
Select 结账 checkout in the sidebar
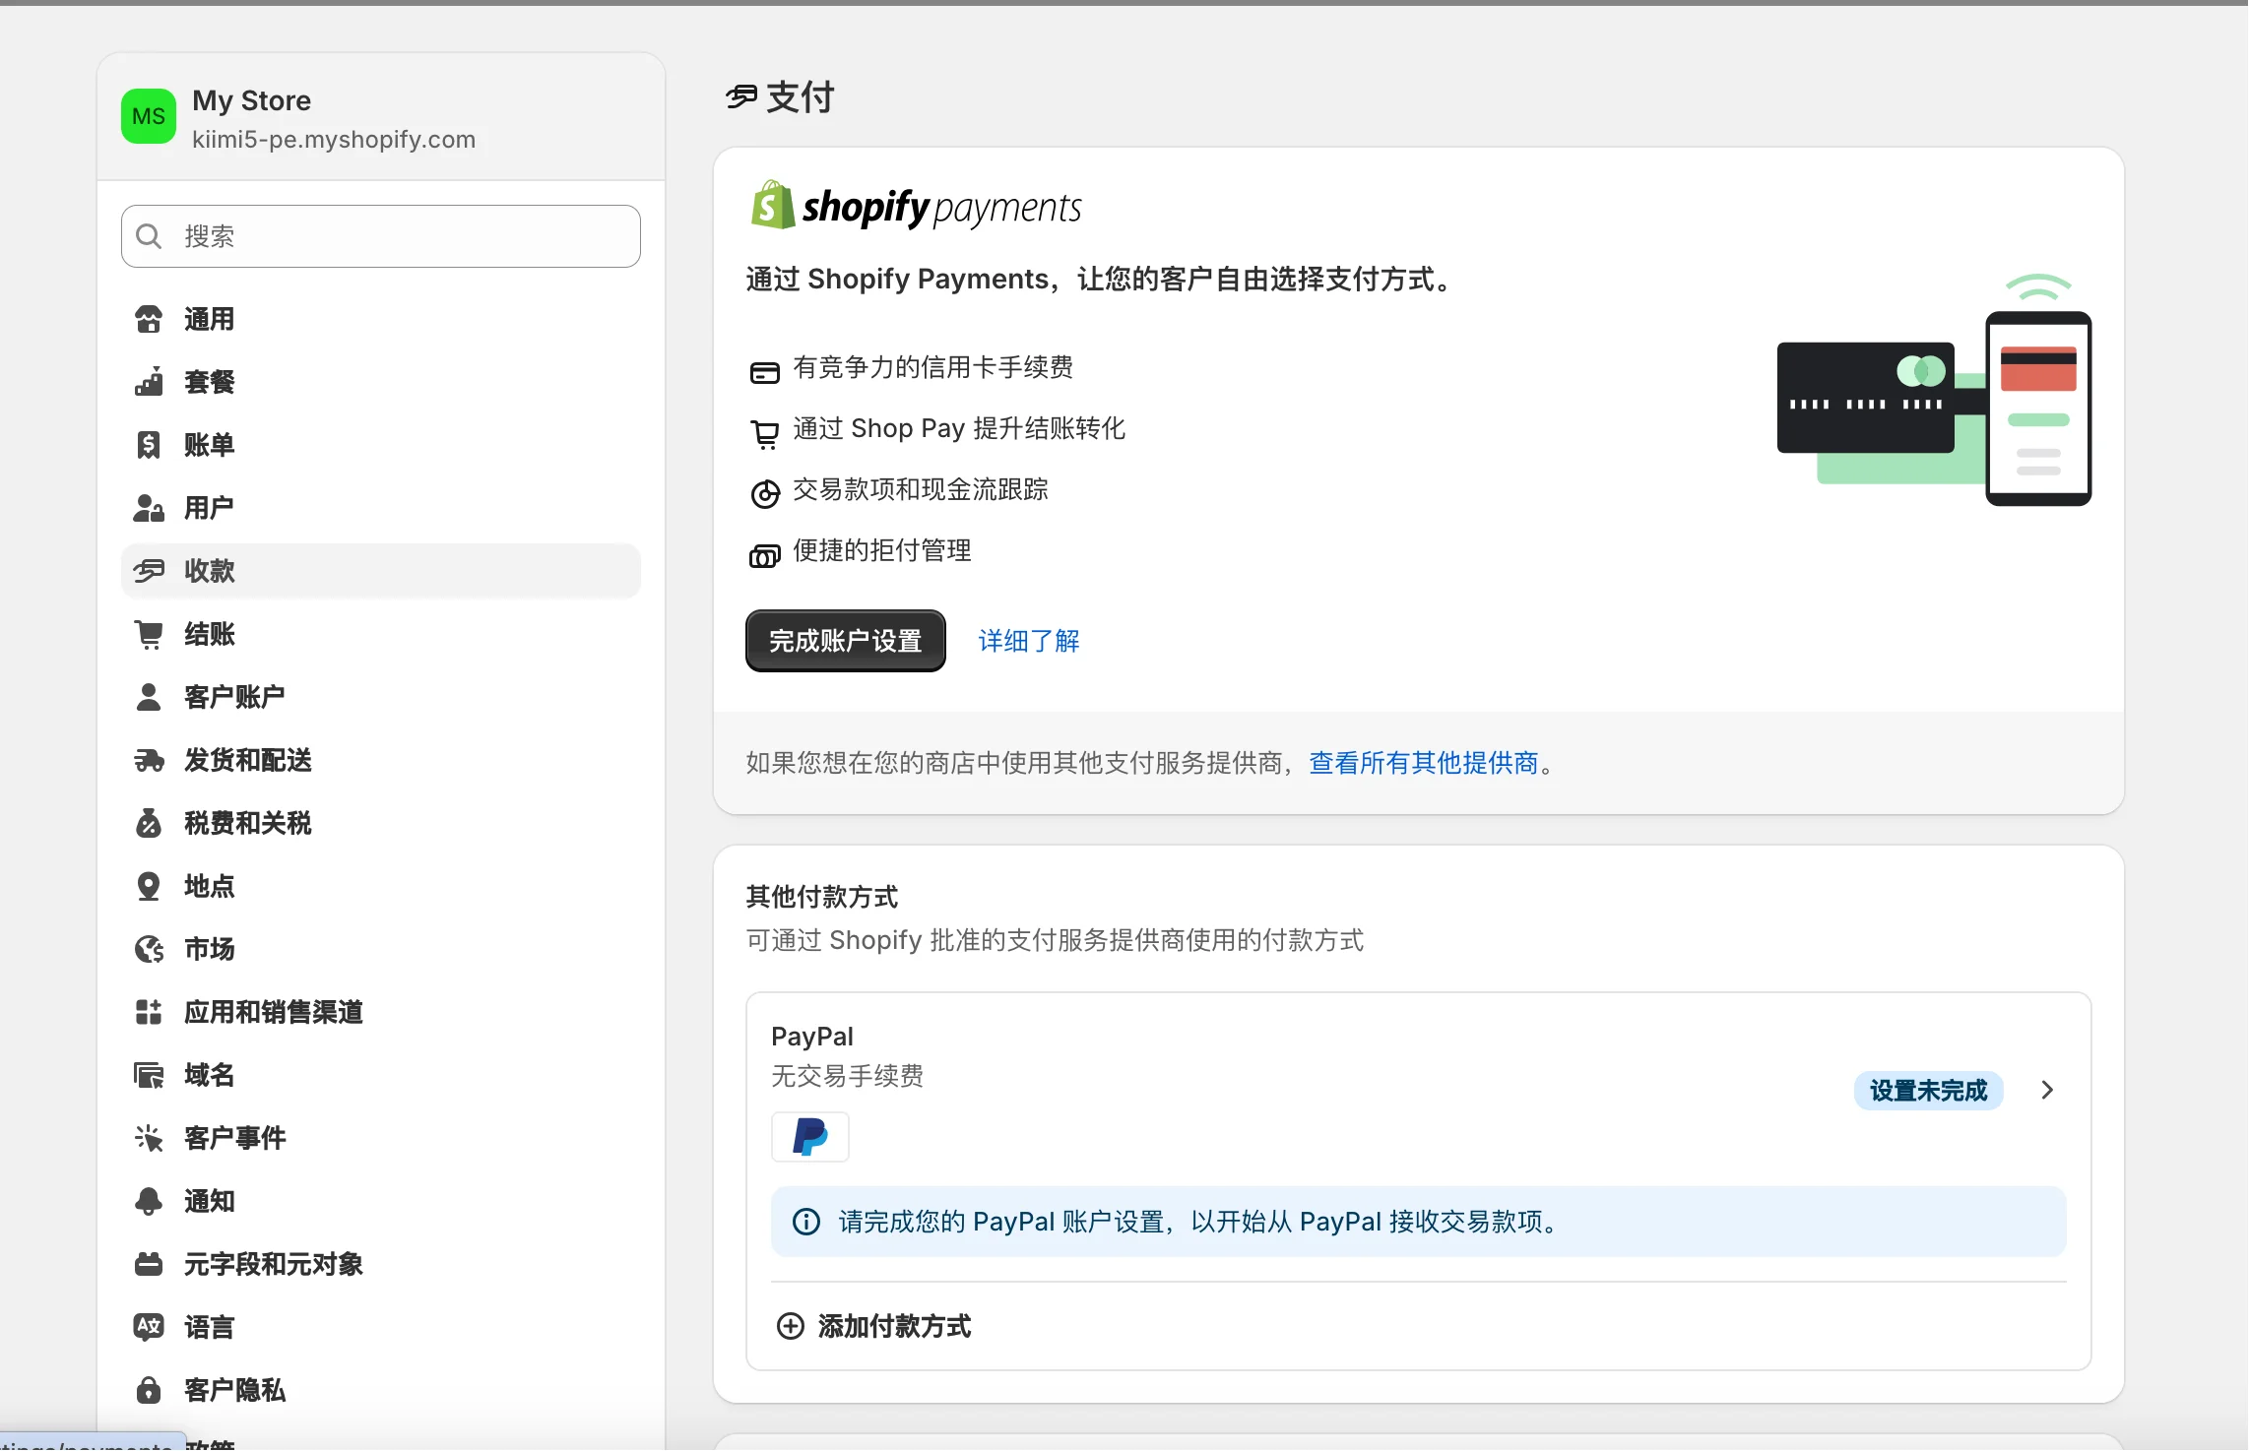[381, 634]
